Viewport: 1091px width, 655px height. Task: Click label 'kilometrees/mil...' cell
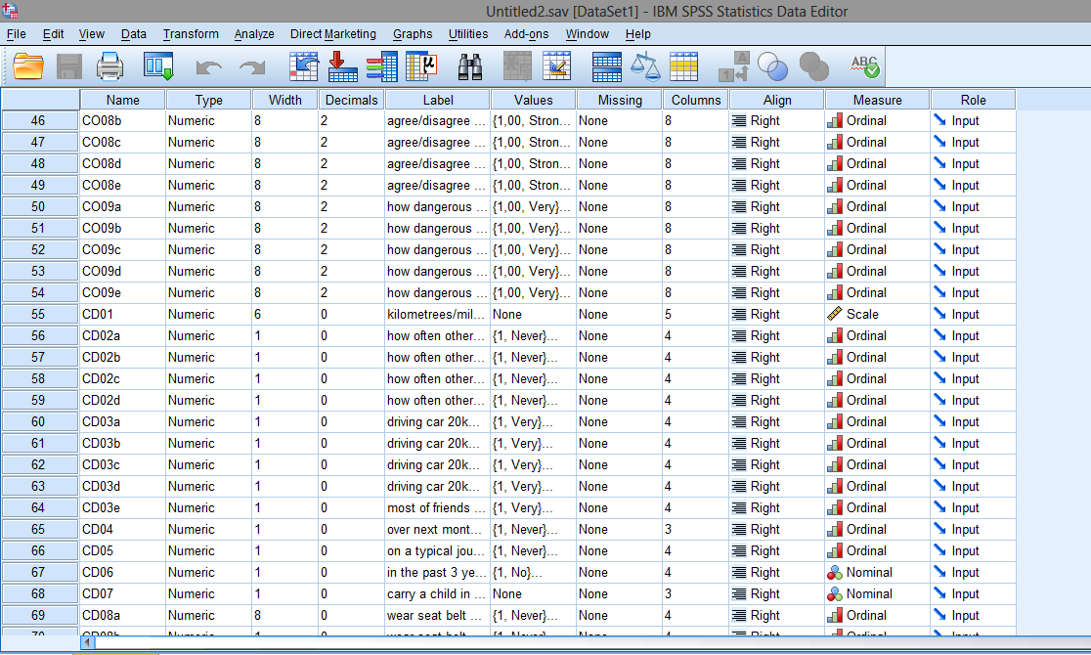pyautogui.click(x=438, y=314)
